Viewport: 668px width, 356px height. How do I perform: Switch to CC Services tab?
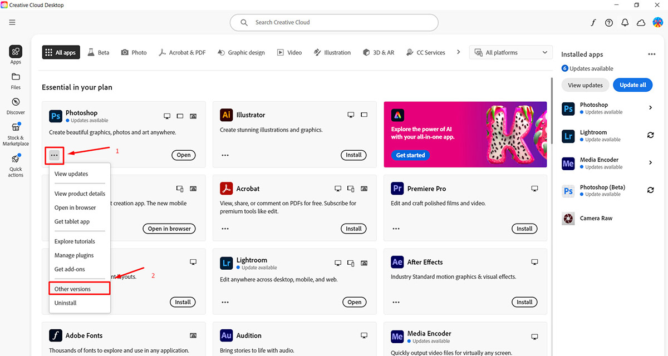(x=425, y=52)
